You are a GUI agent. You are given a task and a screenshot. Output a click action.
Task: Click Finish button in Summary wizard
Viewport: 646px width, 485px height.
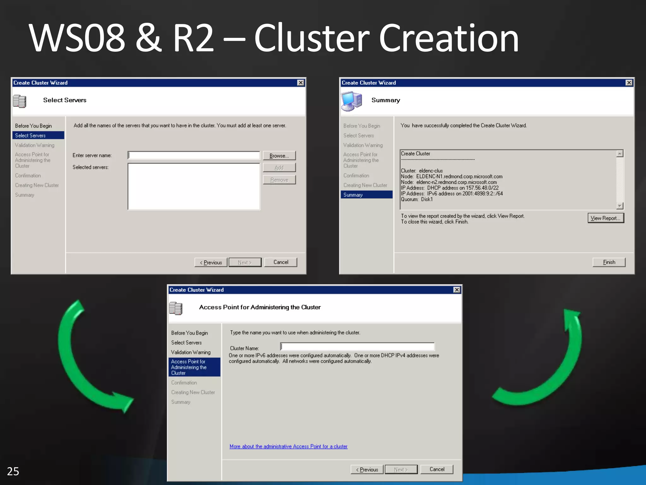(x=609, y=262)
